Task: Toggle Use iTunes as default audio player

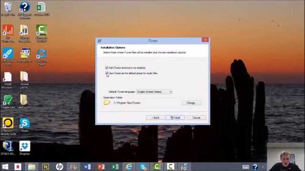Action: coord(106,73)
